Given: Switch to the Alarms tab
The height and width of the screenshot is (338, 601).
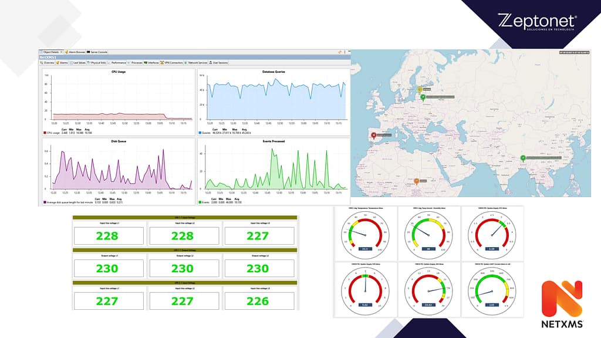Looking at the screenshot, I should (x=63, y=62).
